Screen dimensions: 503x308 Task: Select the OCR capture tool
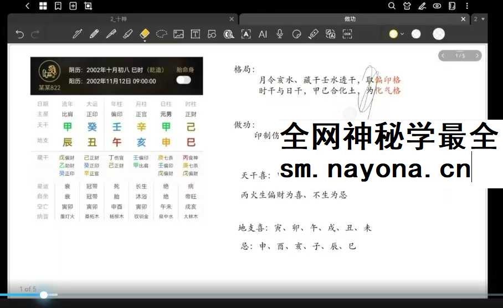347,34
